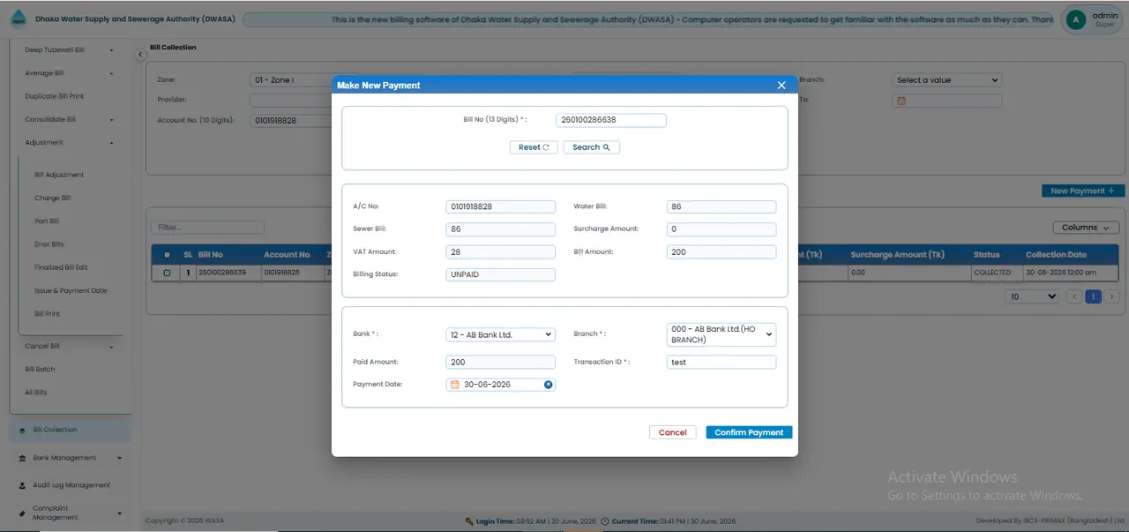This screenshot has height=532, width=1129.
Task: Select the Bank Management sidebar icon
Action: tap(23, 458)
